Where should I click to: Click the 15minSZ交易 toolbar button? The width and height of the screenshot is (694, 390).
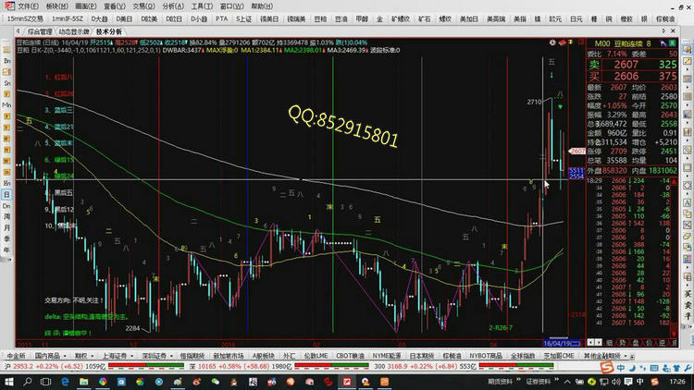tap(24, 18)
